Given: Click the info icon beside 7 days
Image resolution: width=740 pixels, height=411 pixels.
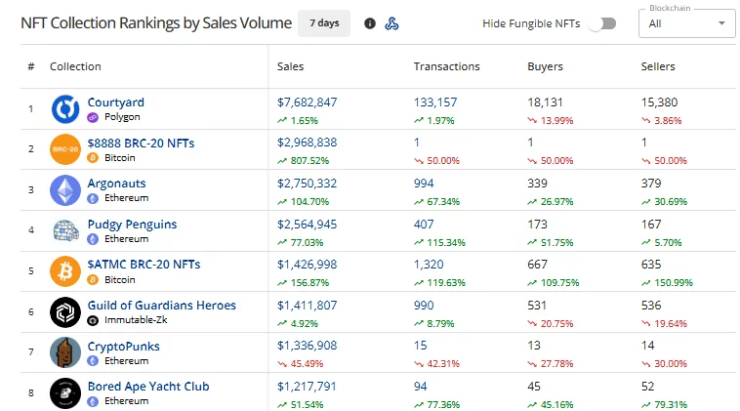Looking at the screenshot, I should 370,23.
